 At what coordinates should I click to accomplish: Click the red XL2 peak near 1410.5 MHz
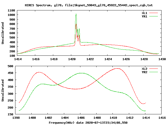117,68
